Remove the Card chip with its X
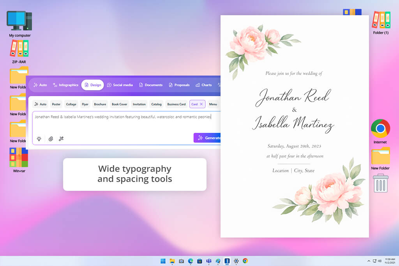399x266 pixels. click(x=201, y=104)
